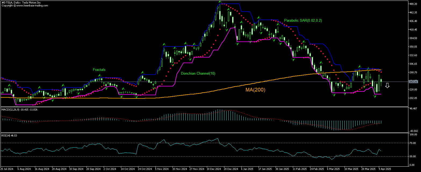
Task: Select the blue down arrow sell signal icon
Action: 387,86
